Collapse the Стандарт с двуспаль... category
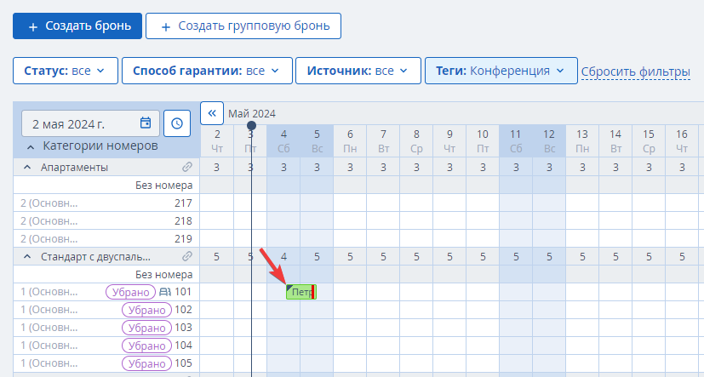 point(27,257)
